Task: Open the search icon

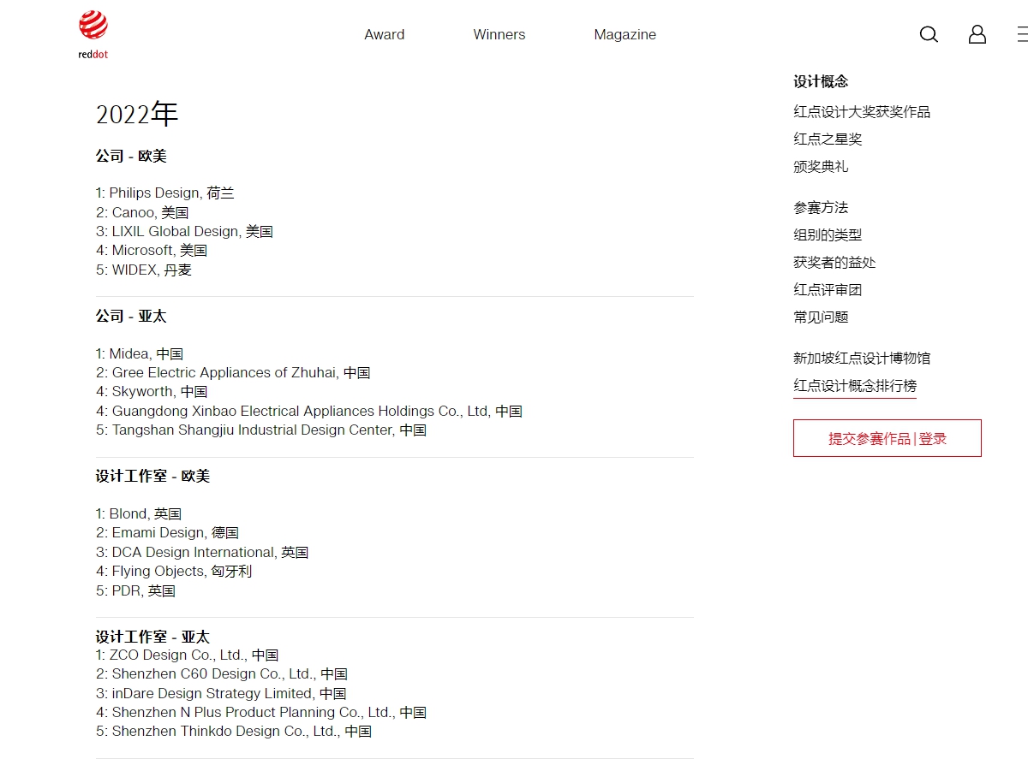Action: pyautogui.click(x=929, y=34)
